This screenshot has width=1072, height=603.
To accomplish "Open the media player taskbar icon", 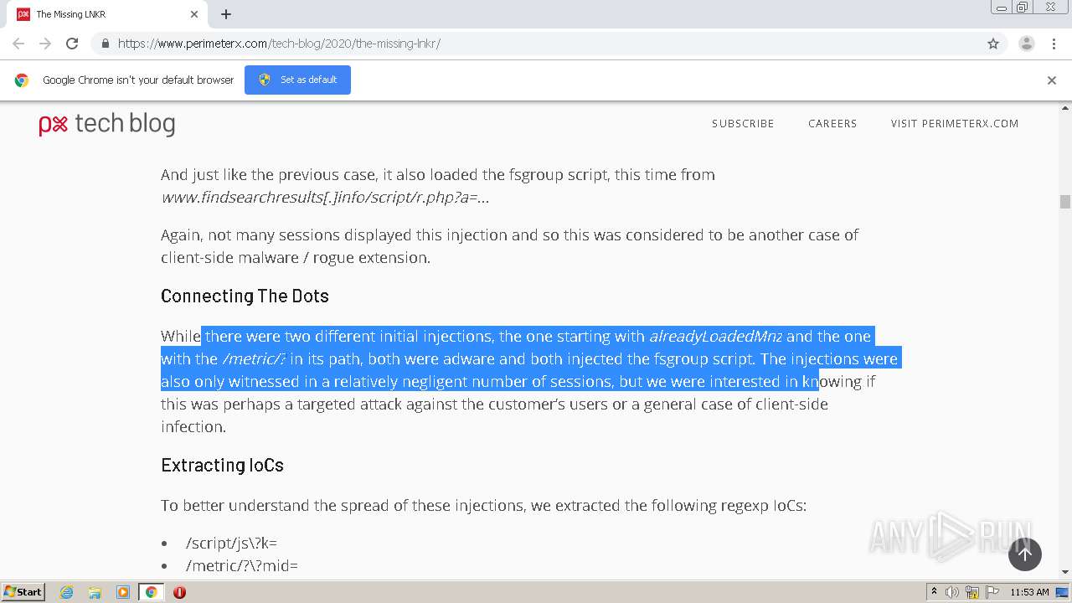I will (123, 592).
